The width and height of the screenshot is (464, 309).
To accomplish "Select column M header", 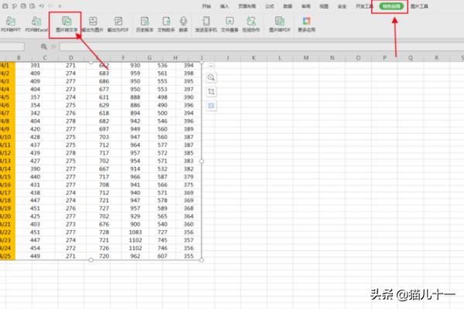I will pos(306,58).
